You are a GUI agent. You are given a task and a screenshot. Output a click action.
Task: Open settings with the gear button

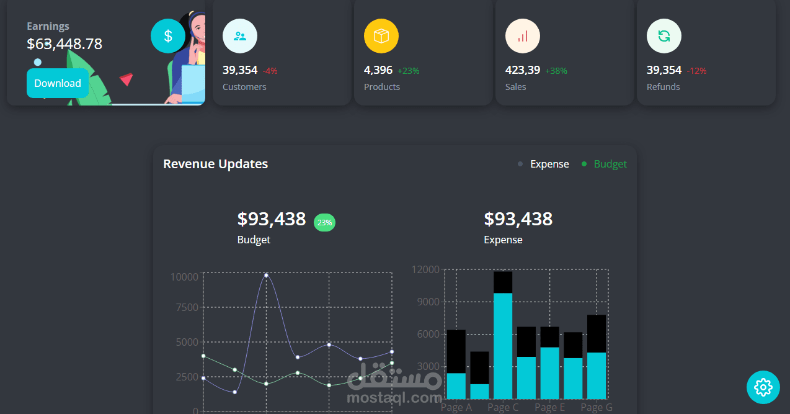tap(763, 387)
